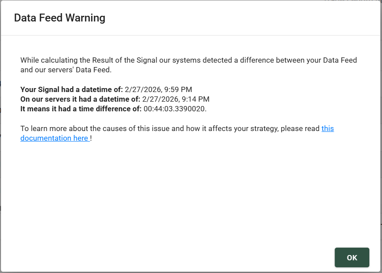Click the dark overlay right of the dialog
Image resolution: width=382 pixels, height=273 pixels.
[381, 131]
